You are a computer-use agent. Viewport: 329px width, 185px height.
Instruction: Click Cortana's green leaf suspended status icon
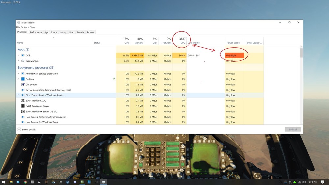[114, 79]
